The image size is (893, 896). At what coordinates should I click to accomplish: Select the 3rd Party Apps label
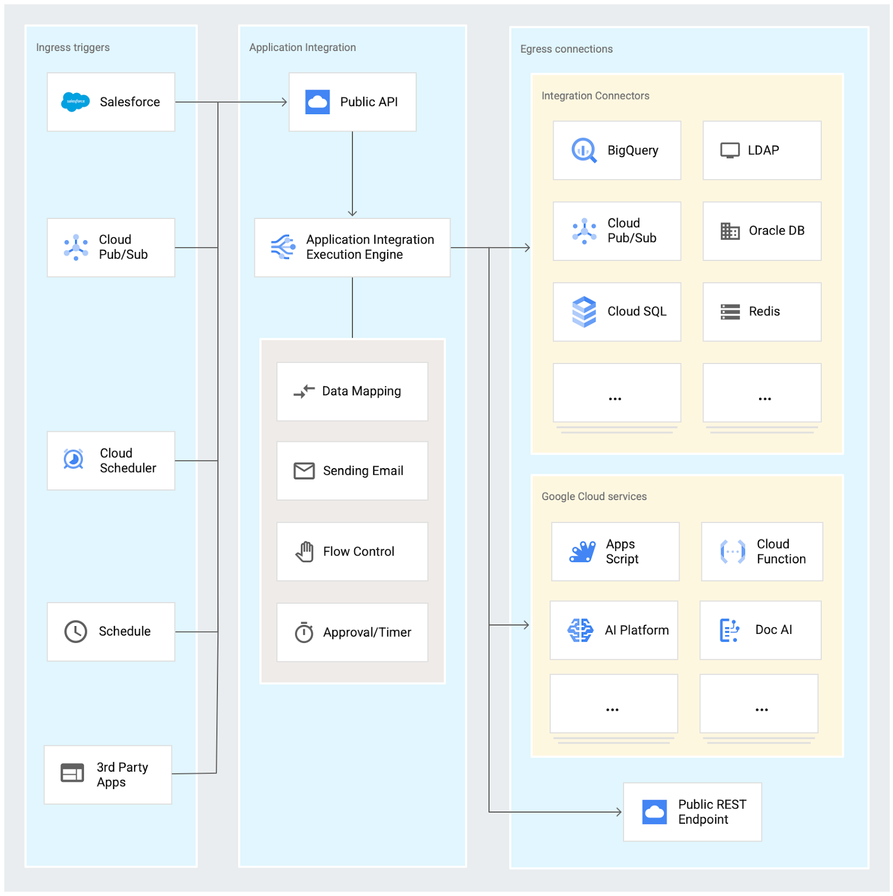click(123, 774)
